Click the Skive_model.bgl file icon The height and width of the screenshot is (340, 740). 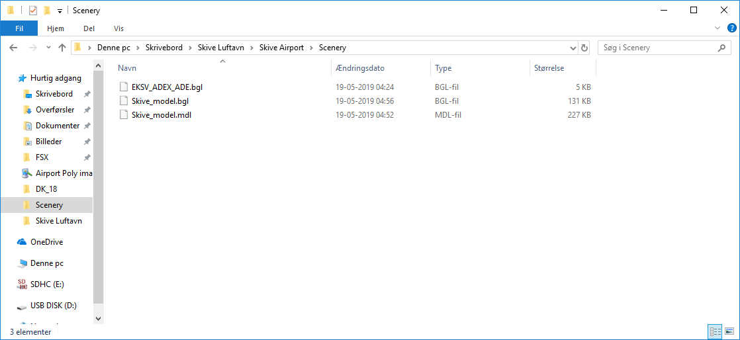click(x=124, y=101)
